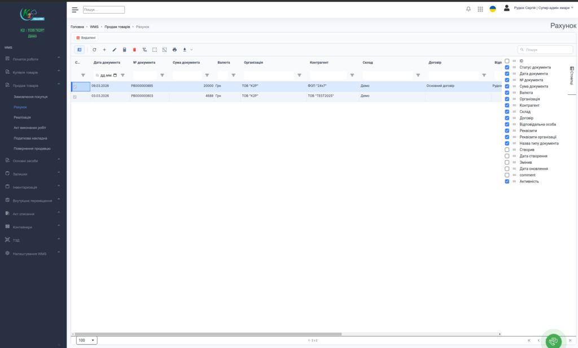Screen dimensions: 578x348
Task: Enable the ID column checkbox
Action: click(507, 61)
